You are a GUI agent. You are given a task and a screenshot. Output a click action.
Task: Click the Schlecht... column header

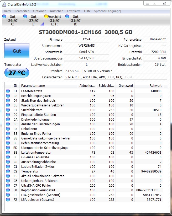(x=106, y=85)
